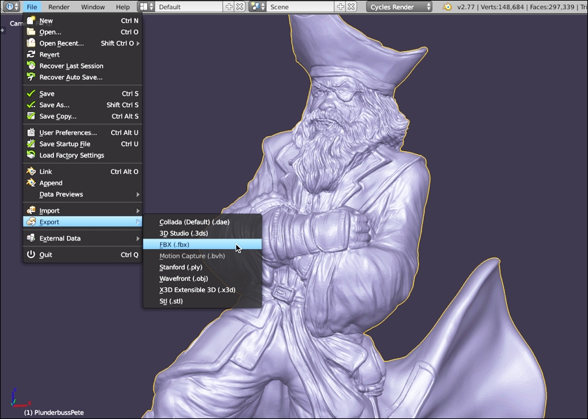Image resolution: width=588 pixels, height=419 pixels.
Task: Choose Append in the File menu
Action: (82, 183)
